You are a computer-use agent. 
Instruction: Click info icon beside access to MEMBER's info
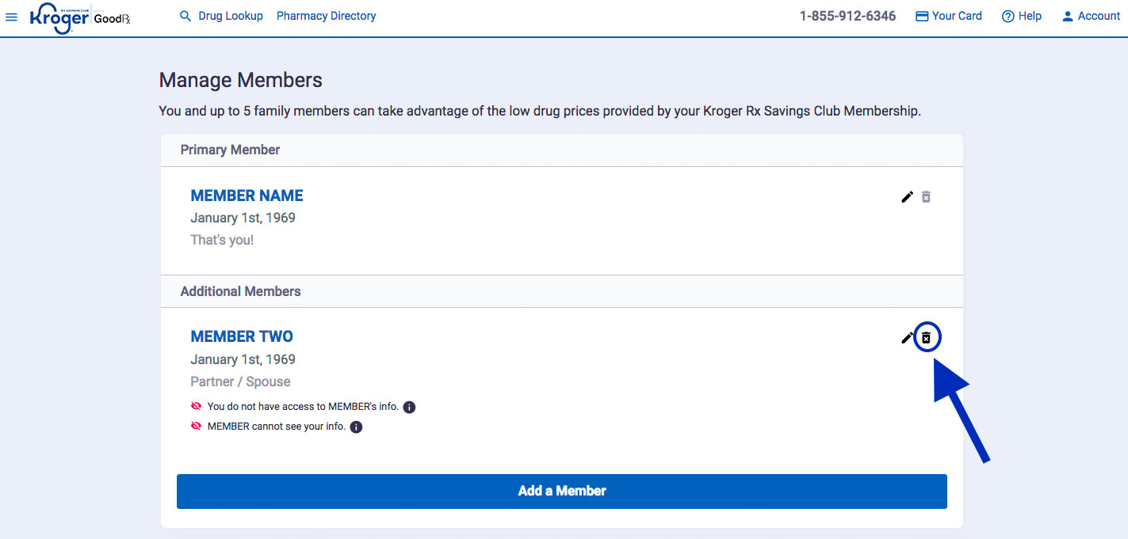coord(409,407)
